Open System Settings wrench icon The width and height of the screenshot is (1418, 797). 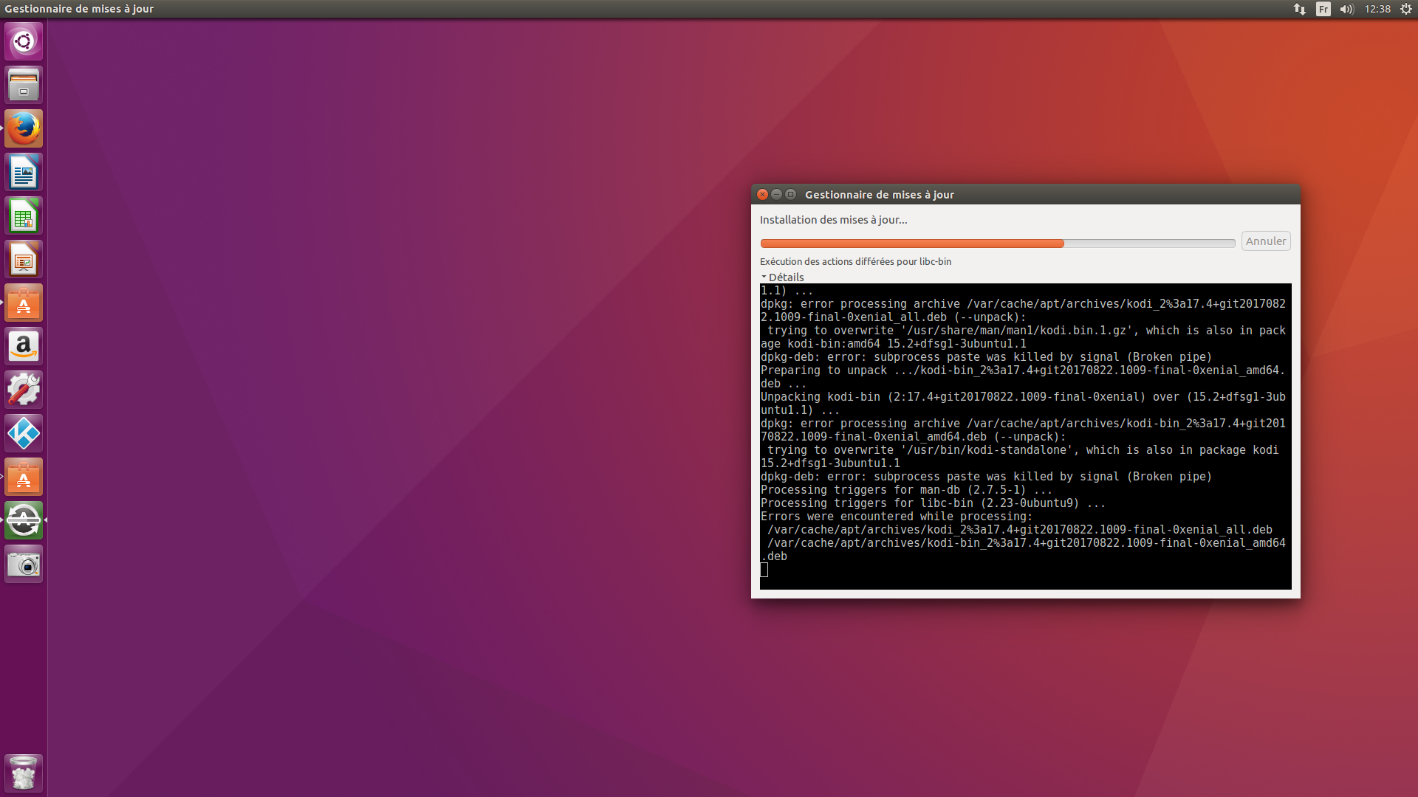pyautogui.click(x=24, y=390)
